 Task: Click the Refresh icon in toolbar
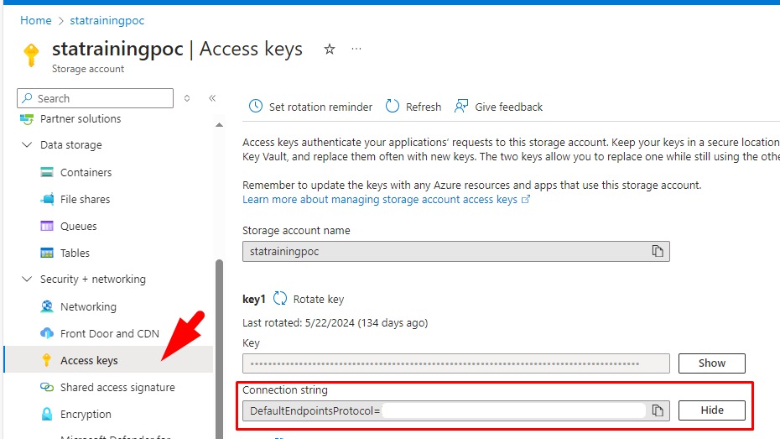click(x=392, y=106)
